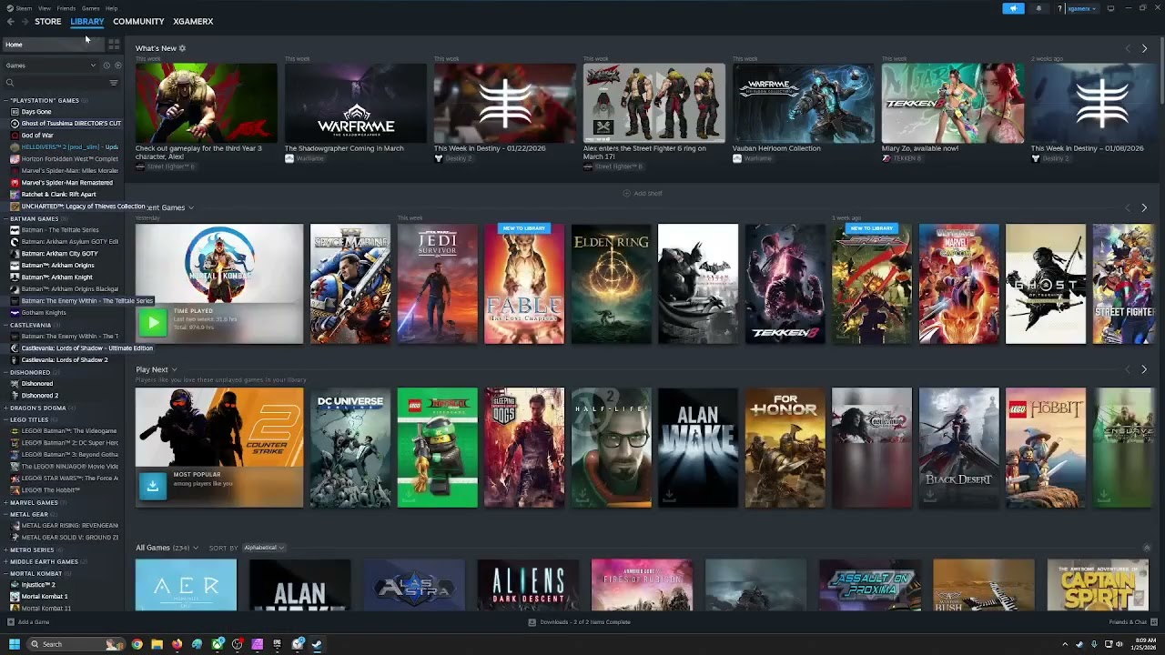Open the notifications bell
Viewport: 1165px width, 655px height.
click(x=1038, y=8)
